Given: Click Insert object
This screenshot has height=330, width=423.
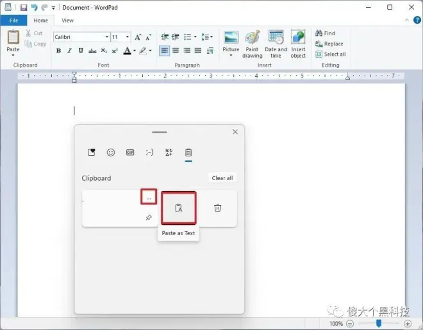Looking at the screenshot, I should (x=298, y=44).
